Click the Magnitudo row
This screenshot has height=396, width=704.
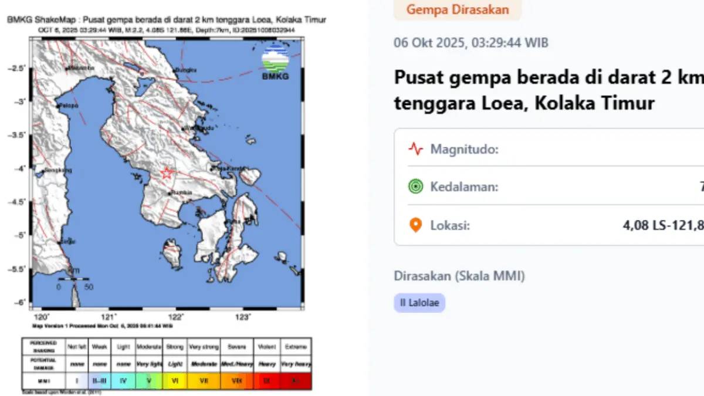pyautogui.click(x=549, y=149)
